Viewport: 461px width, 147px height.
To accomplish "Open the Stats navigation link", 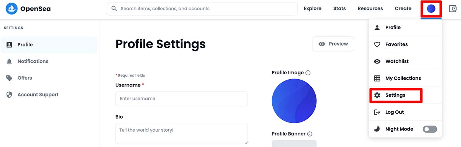I will pyautogui.click(x=339, y=8).
